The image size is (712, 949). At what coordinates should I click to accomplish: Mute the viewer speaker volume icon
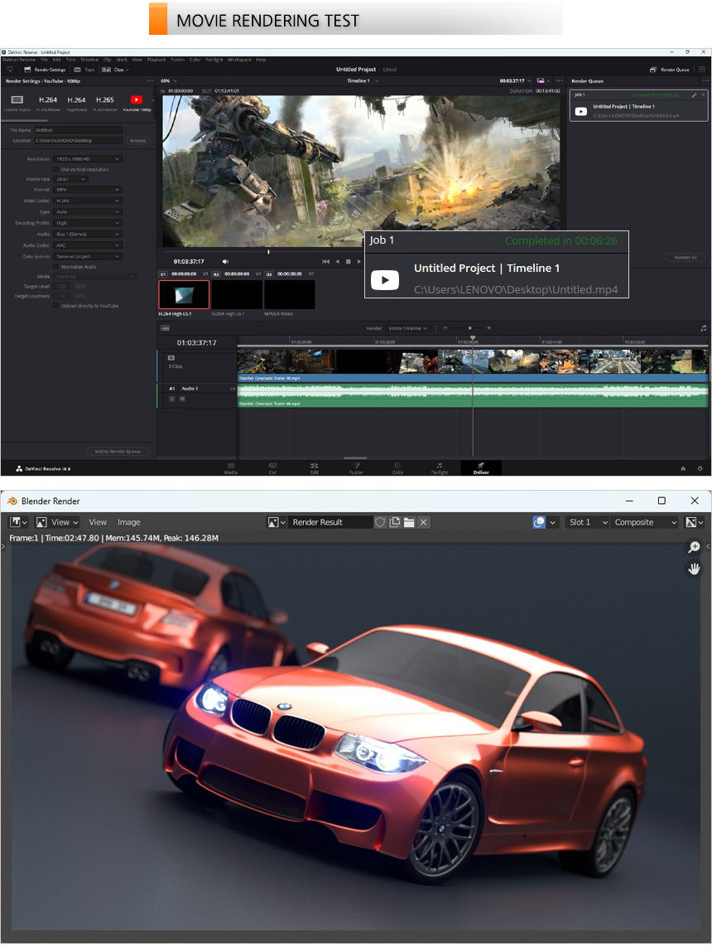tap(225, 261)
